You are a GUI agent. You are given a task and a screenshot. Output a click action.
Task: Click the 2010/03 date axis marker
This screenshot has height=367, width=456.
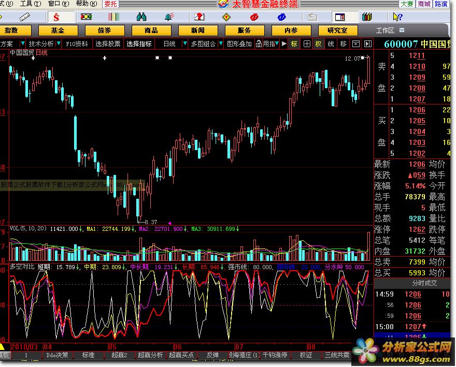pyautogui.click(x=24, y=347)
